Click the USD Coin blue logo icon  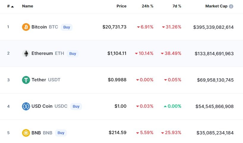(x=26, y=107)
